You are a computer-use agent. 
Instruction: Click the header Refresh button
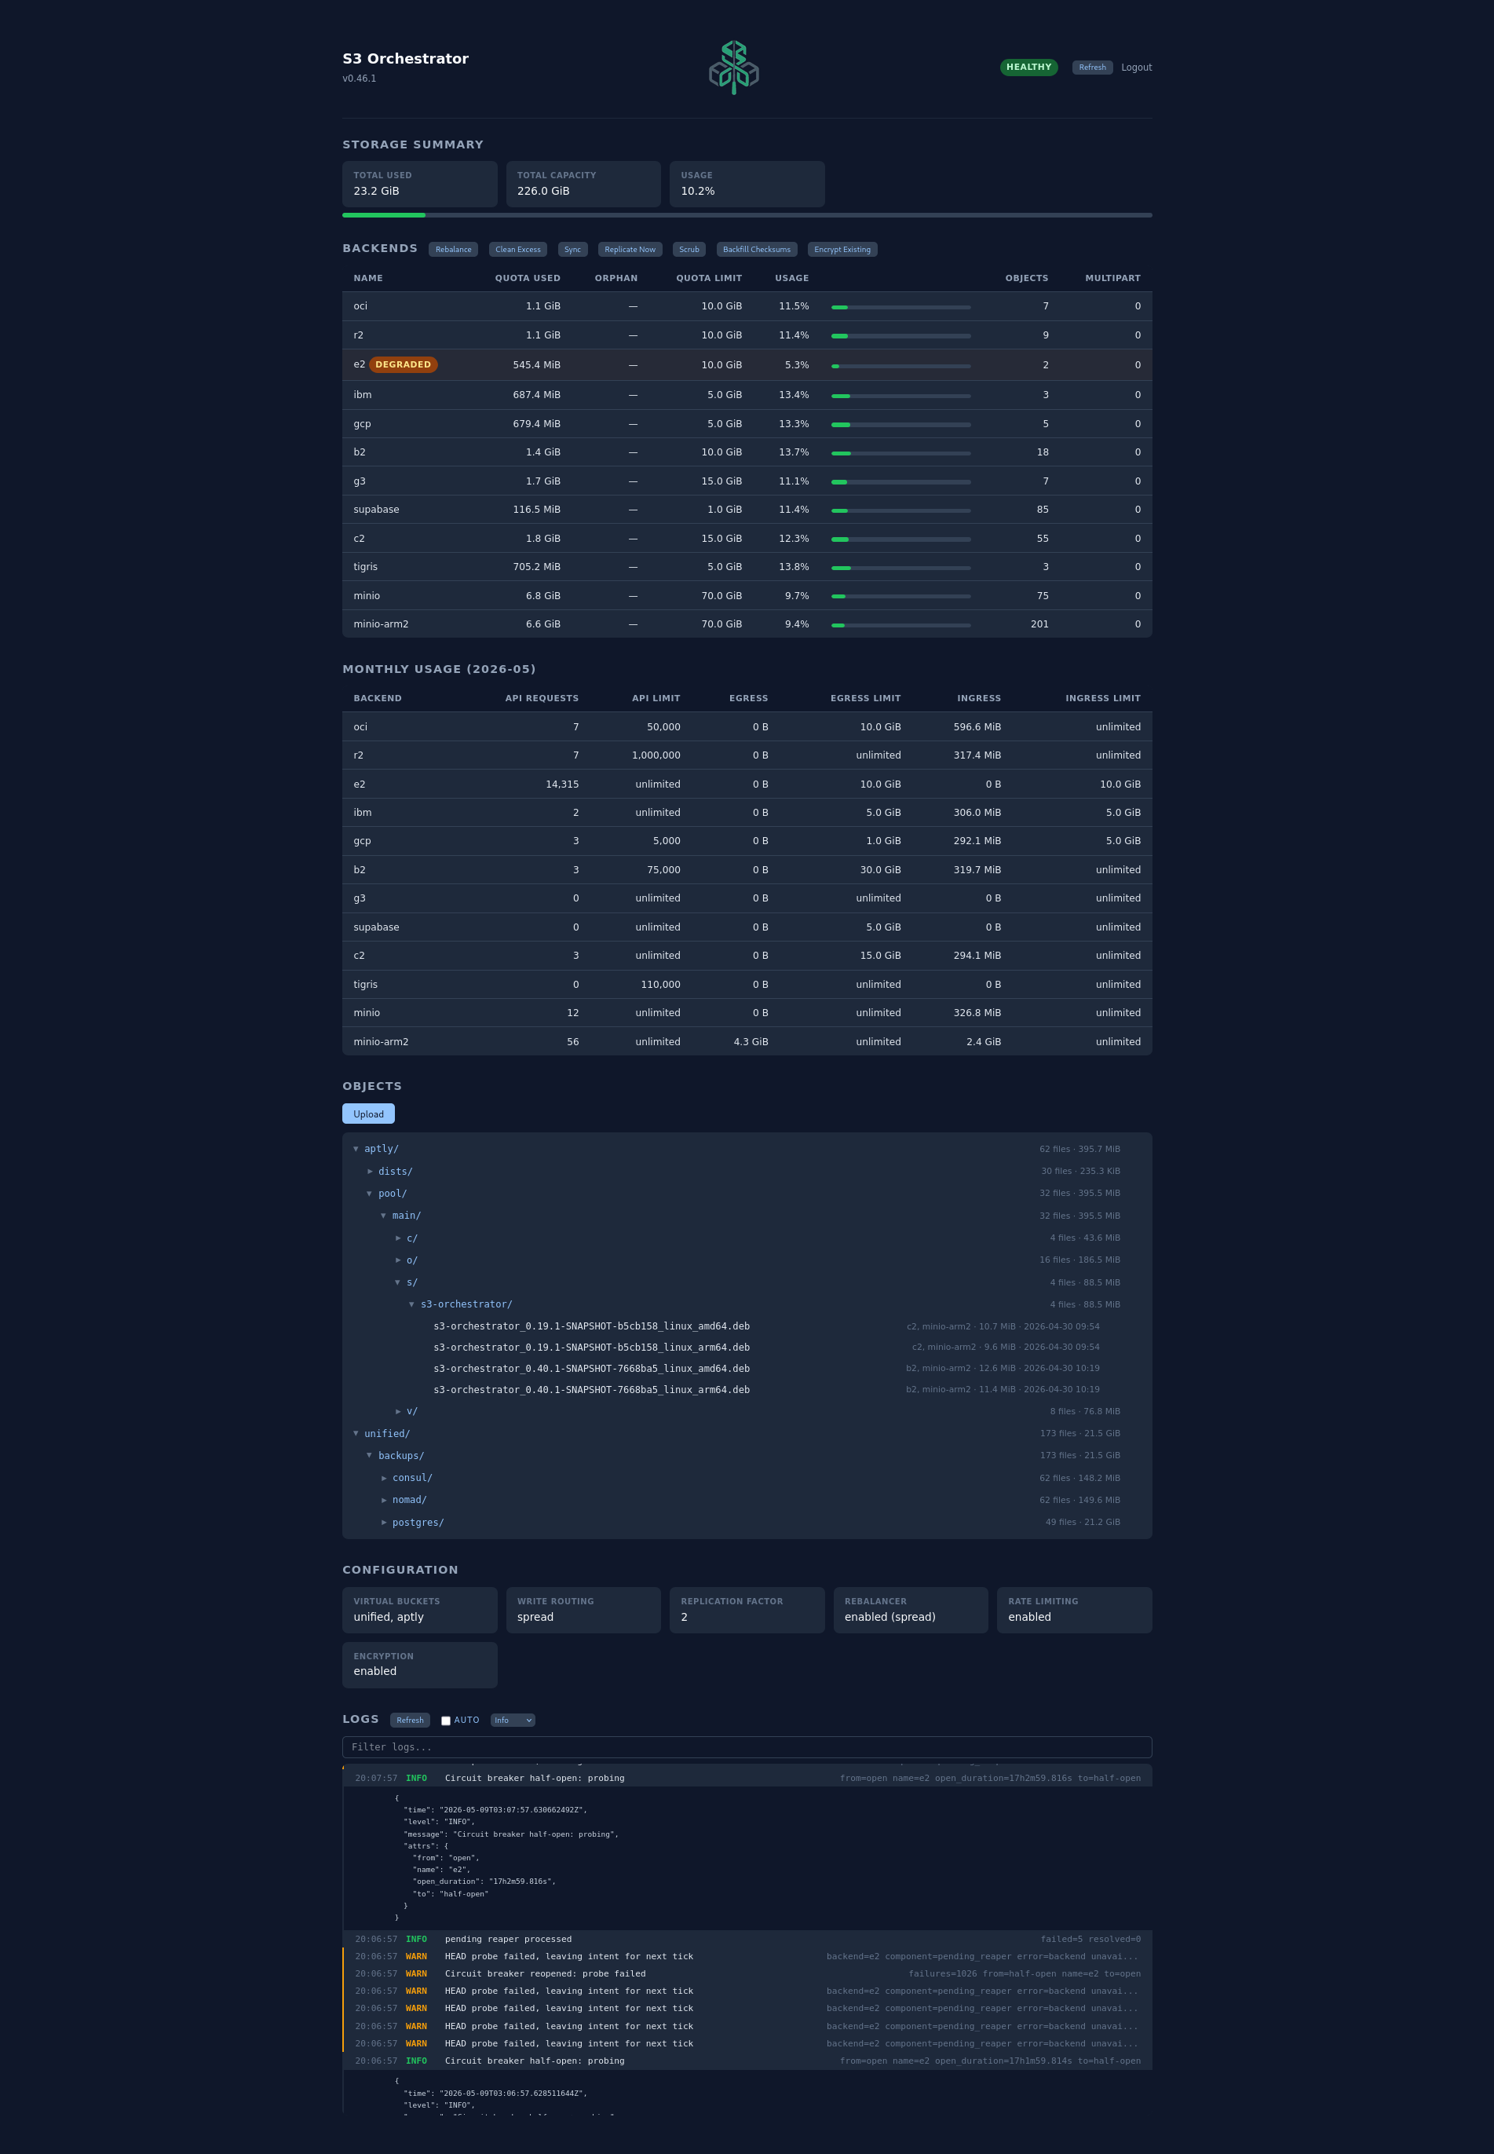1091,68
